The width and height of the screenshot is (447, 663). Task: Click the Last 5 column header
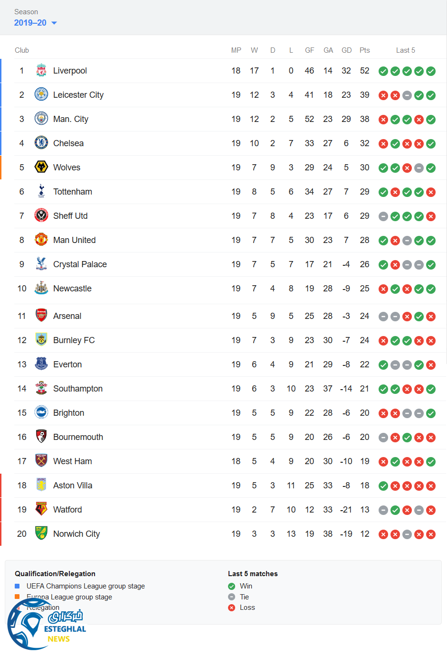(x=406, y=50)
